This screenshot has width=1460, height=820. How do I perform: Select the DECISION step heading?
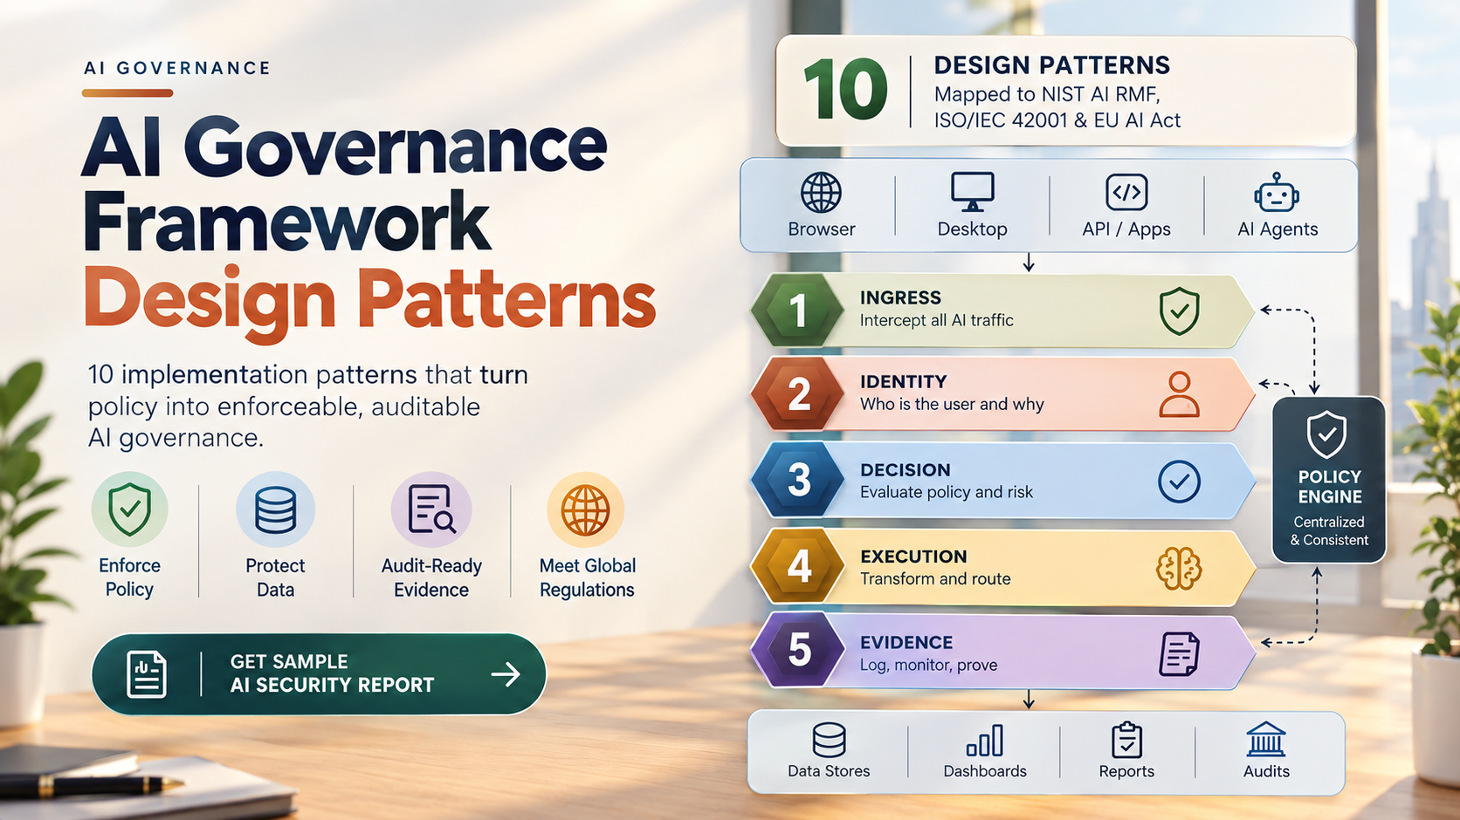(905, 469)
